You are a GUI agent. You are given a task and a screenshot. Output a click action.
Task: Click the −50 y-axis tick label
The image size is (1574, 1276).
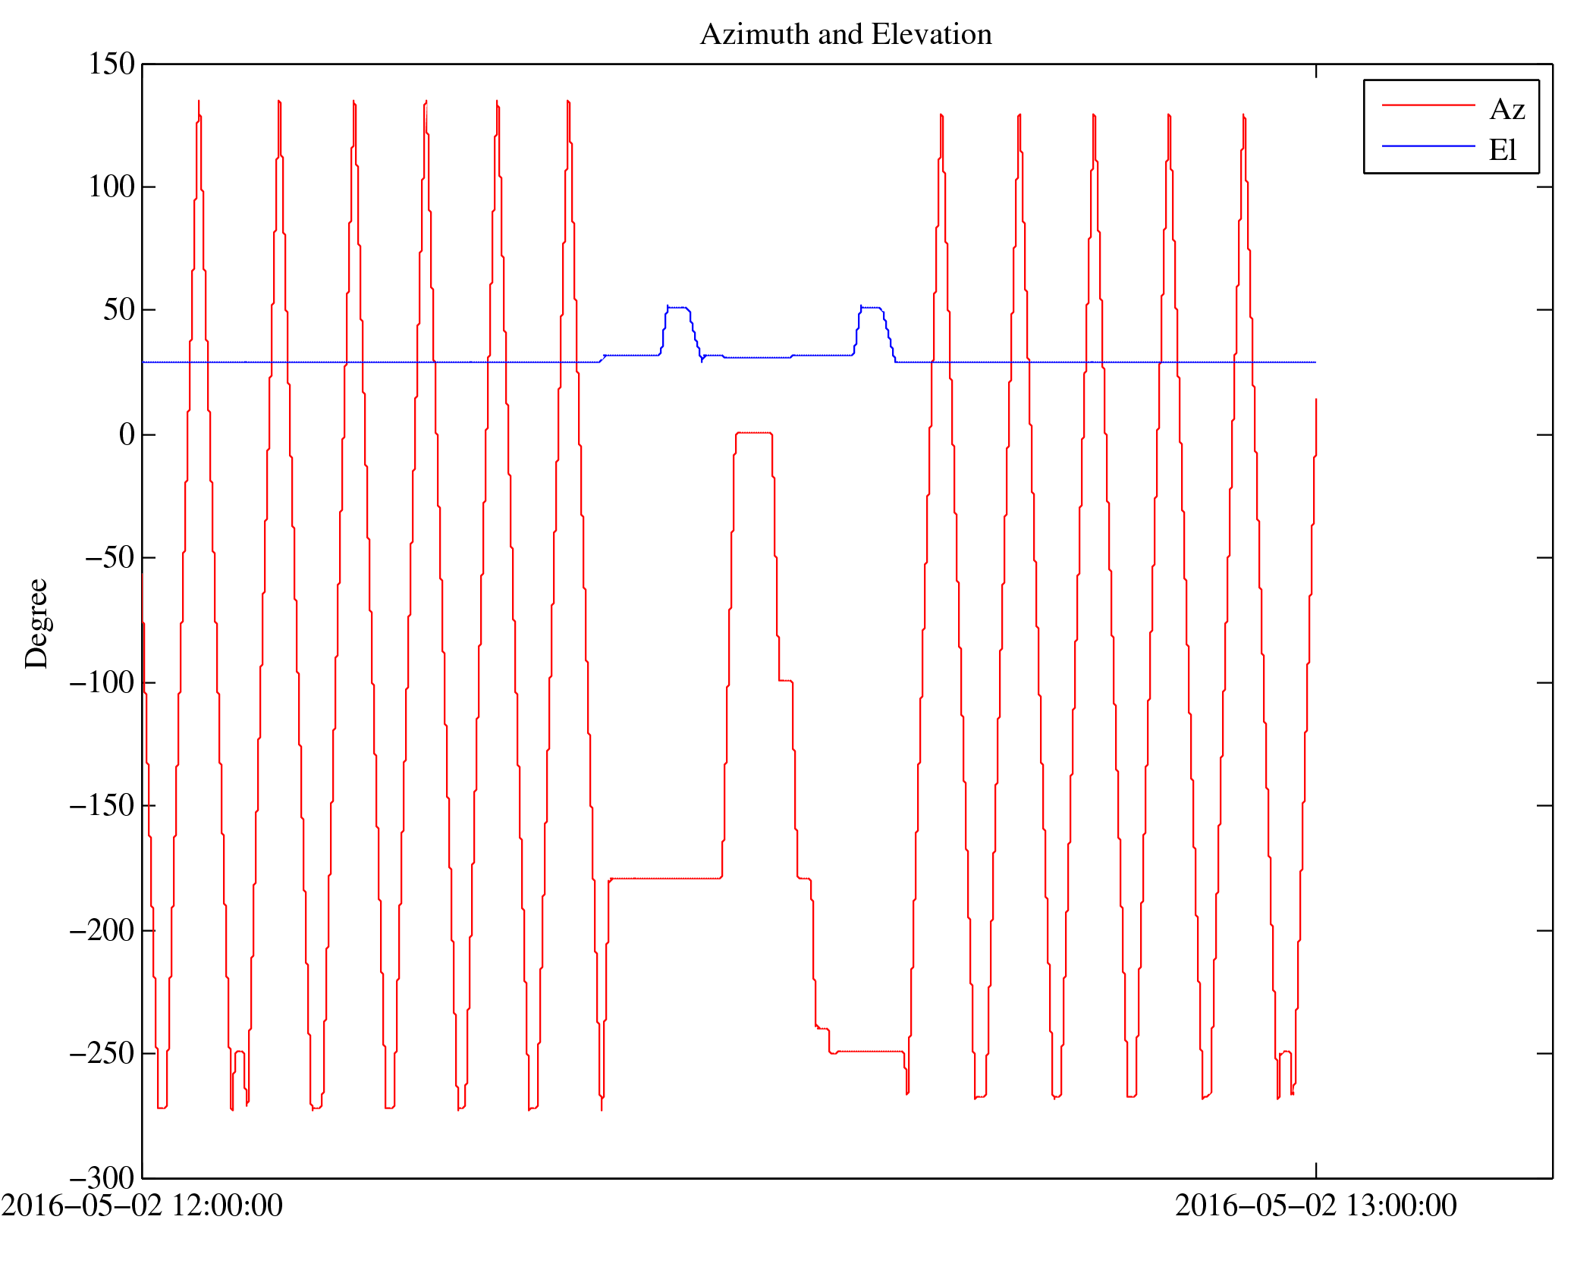108,558
